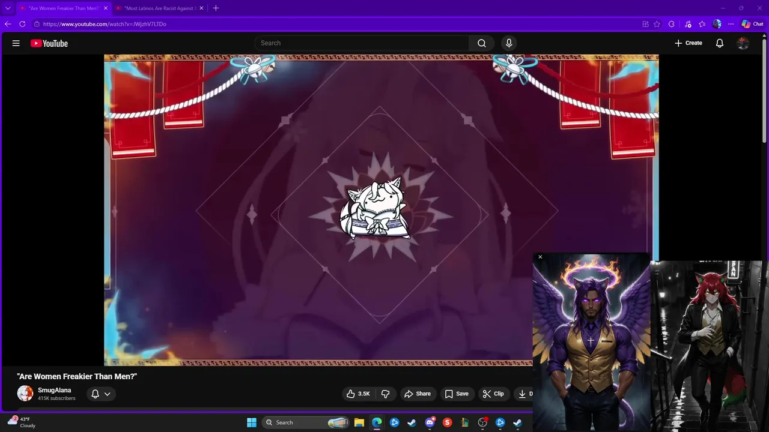Save the video to a playlist
This screenshot has height=432, width=769.
coord(457,394)
